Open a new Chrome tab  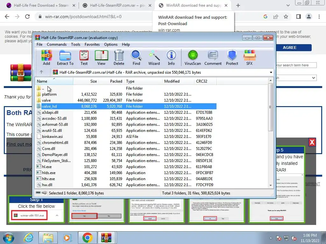coord(238,5)
